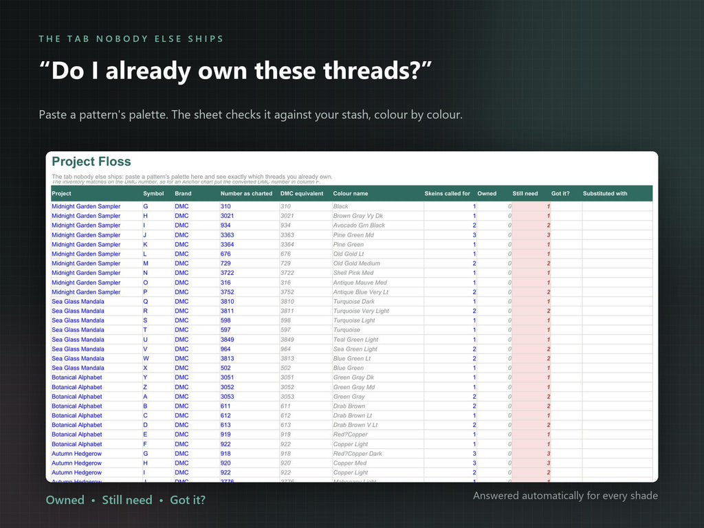Select charted number '918' in blue
The image size is (704, 528).
(x=225, y=454)
